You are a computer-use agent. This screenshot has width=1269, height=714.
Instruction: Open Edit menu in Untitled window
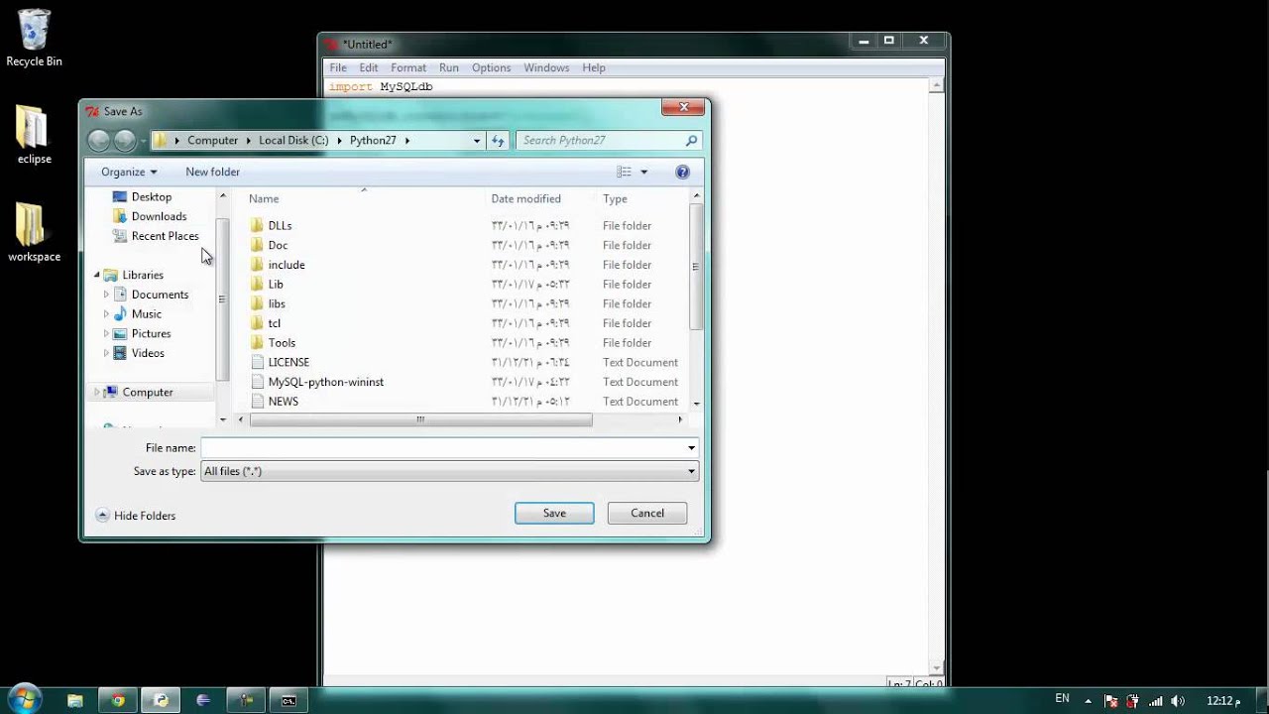(369, 67)
